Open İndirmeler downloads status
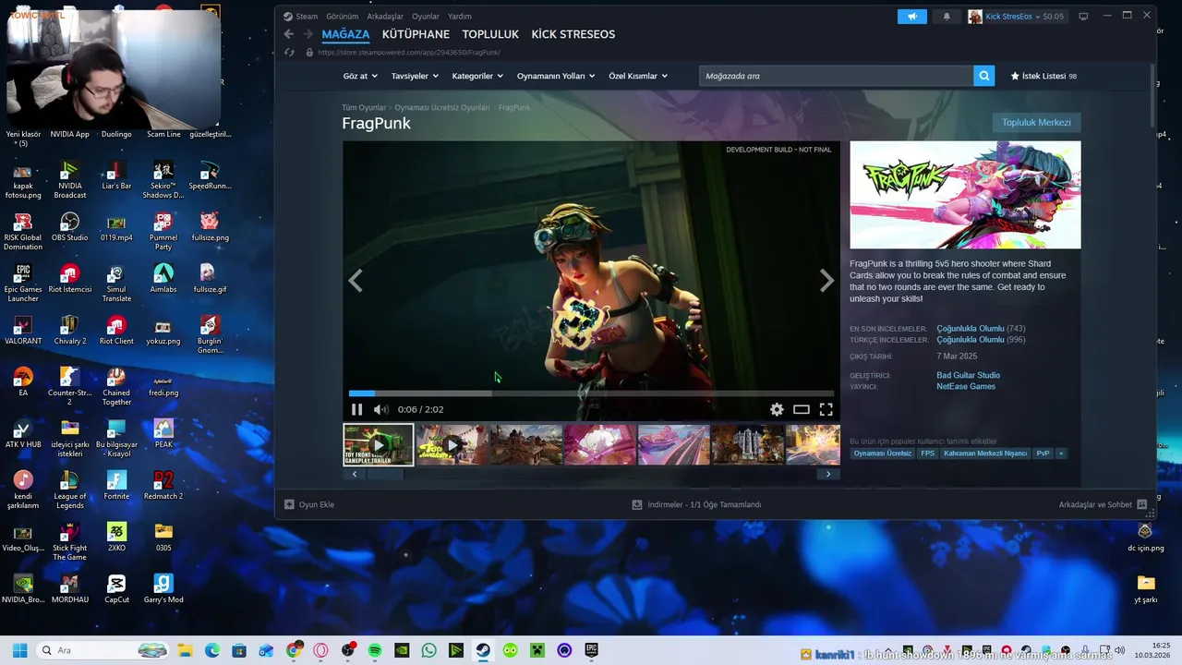This screenshot has width=1182, height=665. click(x=696, y=504)
